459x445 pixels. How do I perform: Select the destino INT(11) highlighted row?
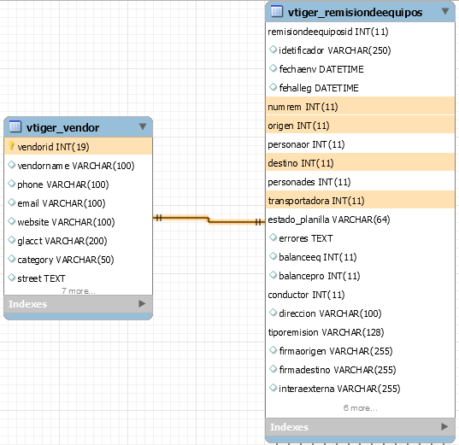[360, 163]
